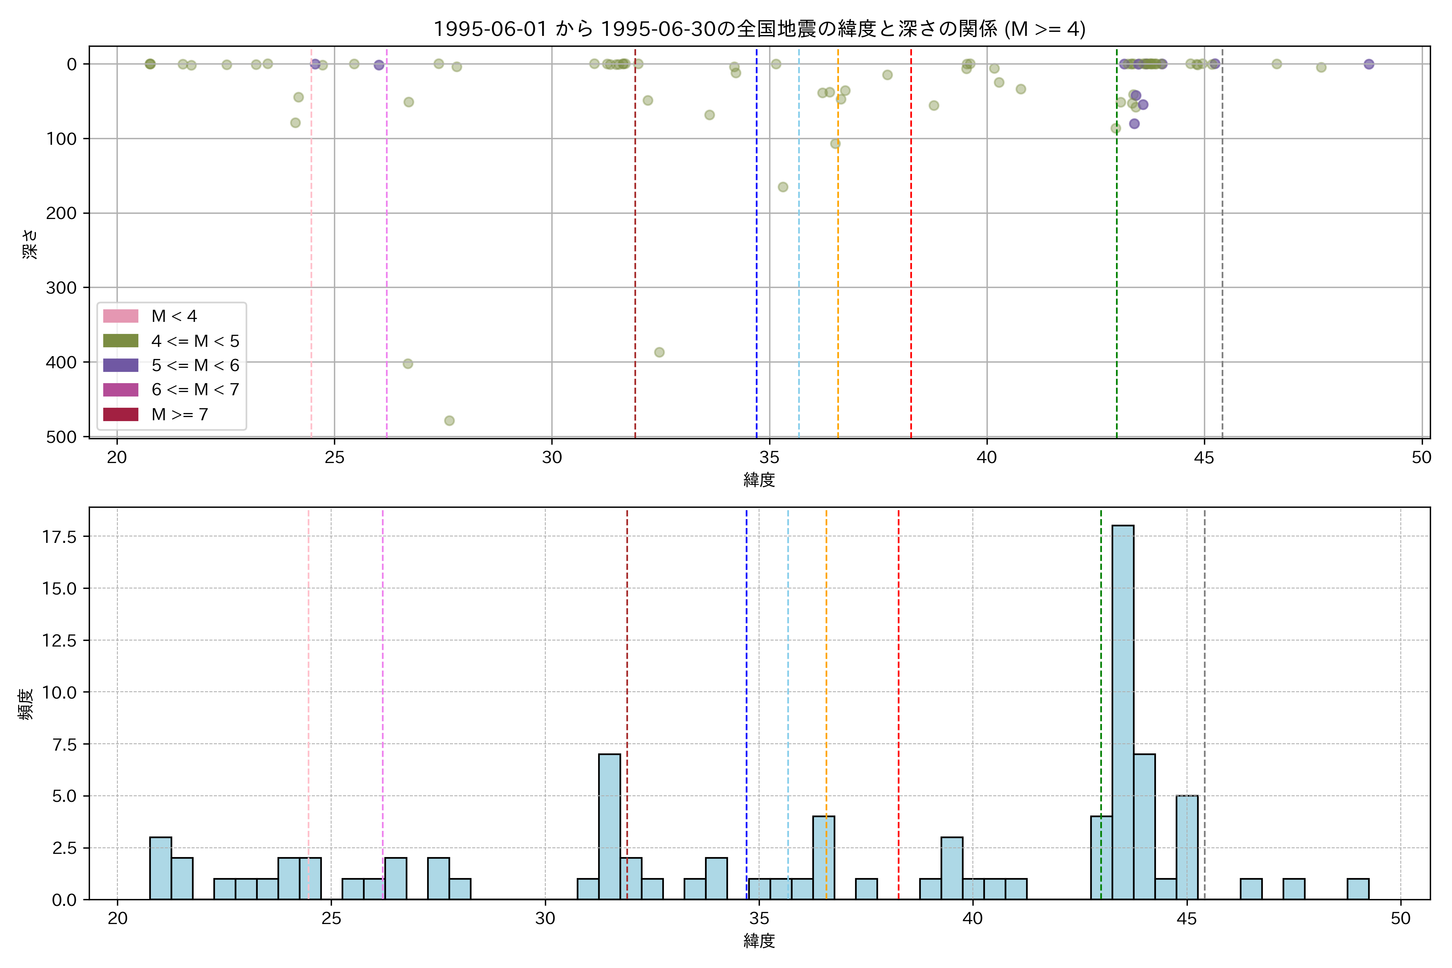
Task: Click the 頻度 y-axis label of histogram
Action: (26, 704)
